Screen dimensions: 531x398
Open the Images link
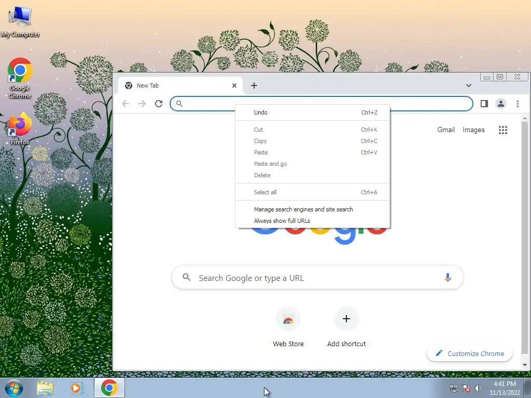click(x=473, y=130)
